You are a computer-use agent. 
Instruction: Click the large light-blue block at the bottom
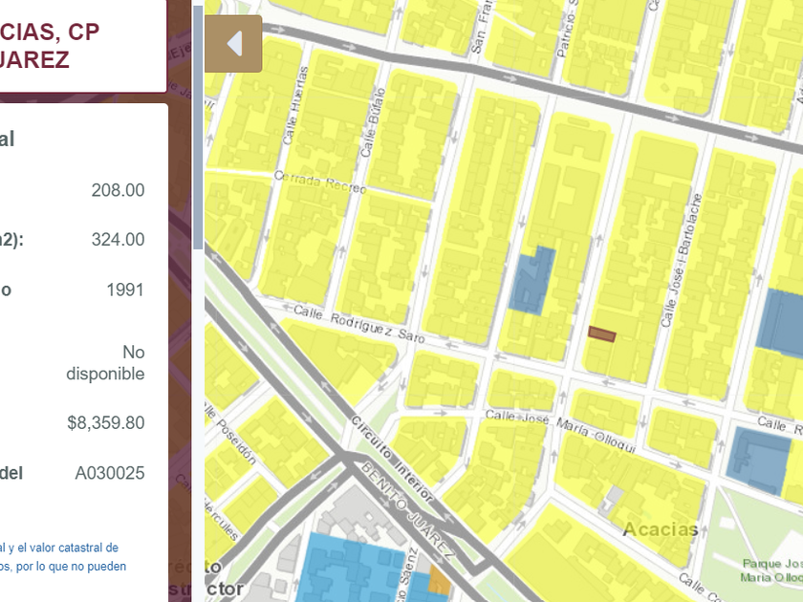351,569
